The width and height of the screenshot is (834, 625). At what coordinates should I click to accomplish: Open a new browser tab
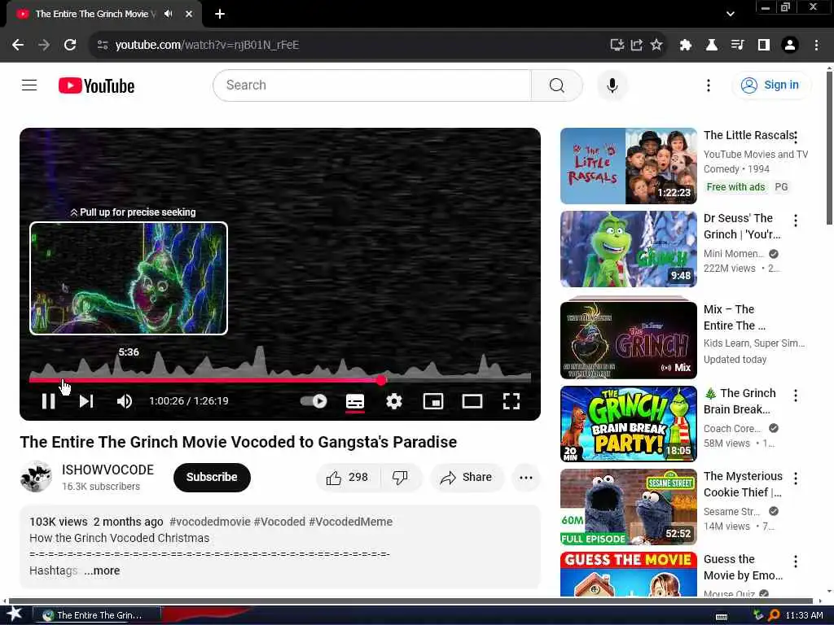pyautogui.click(x=220, y=14)
